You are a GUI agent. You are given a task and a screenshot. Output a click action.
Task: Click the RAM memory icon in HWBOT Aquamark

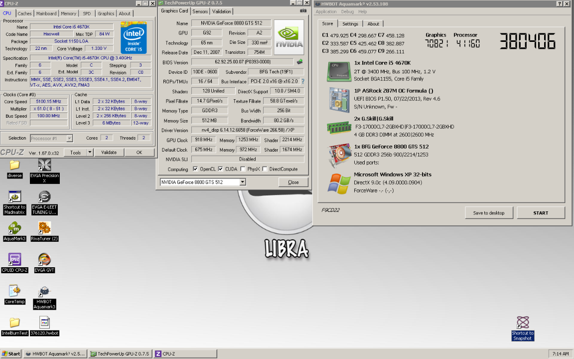click(x=339, y=128)
